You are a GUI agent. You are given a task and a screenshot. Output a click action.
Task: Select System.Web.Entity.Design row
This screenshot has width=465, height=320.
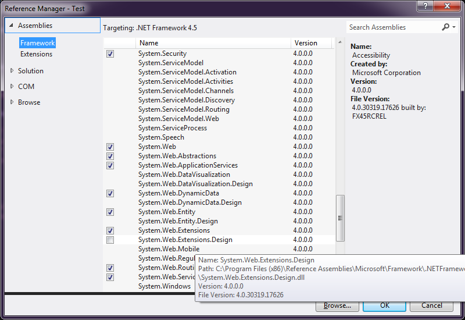[x=219, y=221]
